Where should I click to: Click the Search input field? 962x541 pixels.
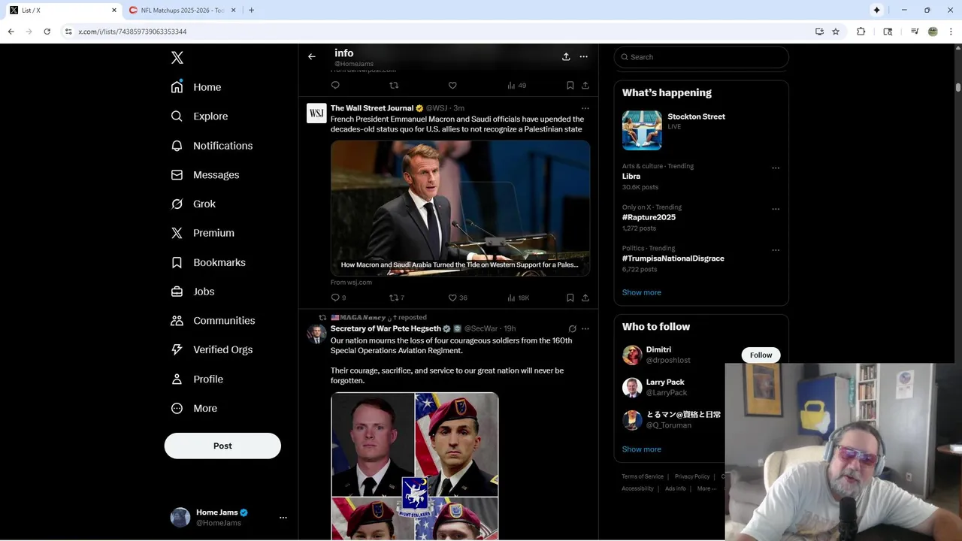coord(701,57)
